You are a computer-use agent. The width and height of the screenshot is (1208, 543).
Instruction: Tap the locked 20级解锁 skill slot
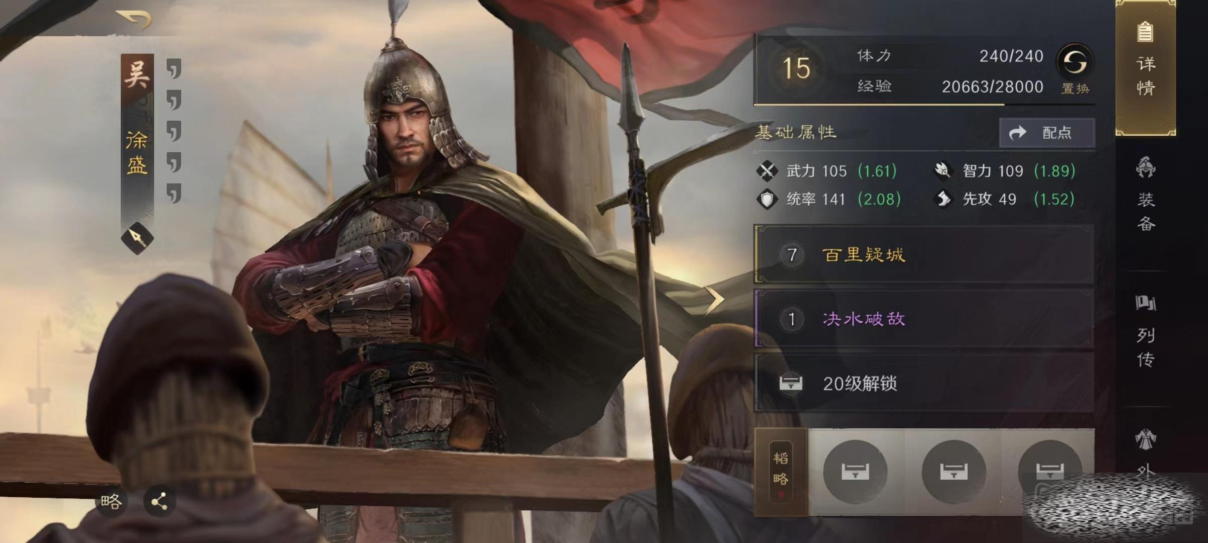(x=924, y=383)
